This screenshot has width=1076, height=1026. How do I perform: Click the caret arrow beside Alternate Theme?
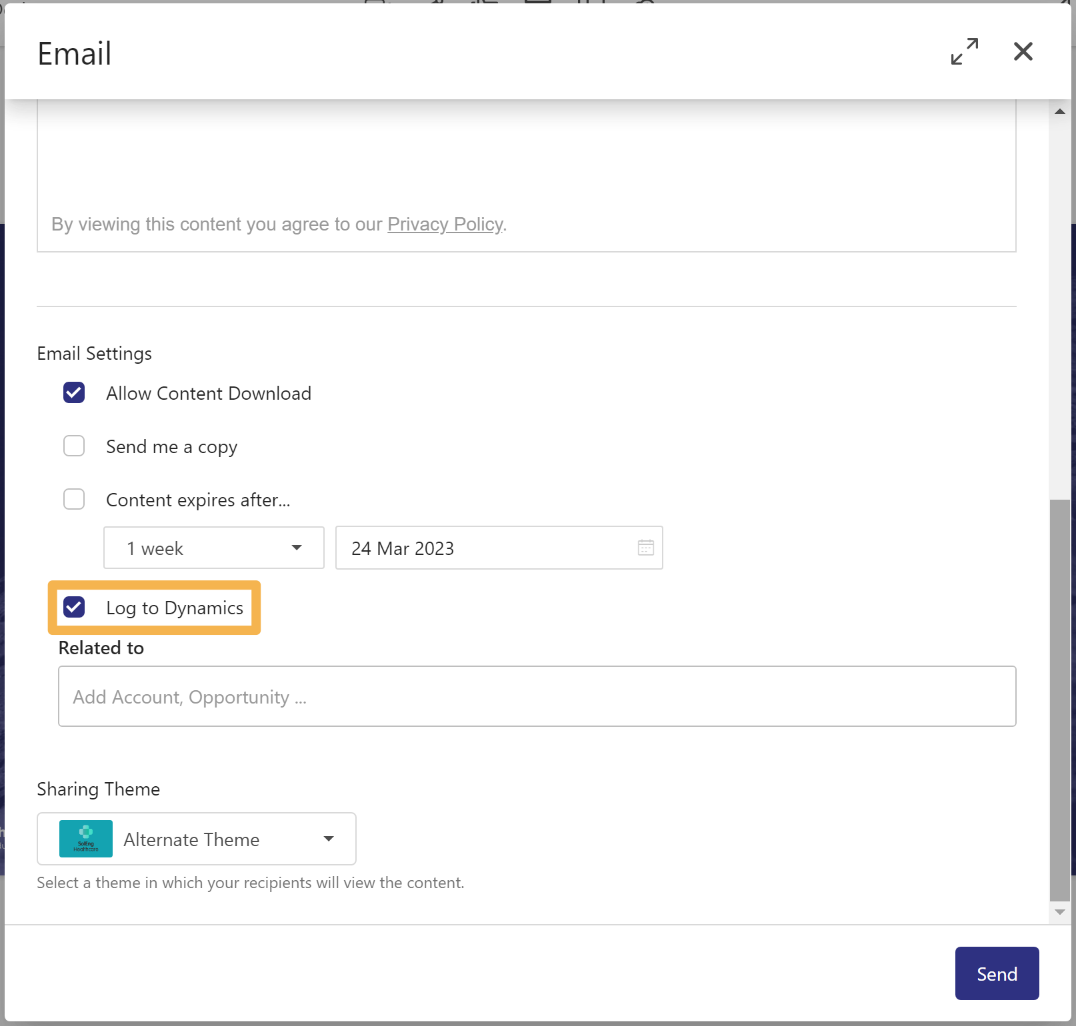329,839
